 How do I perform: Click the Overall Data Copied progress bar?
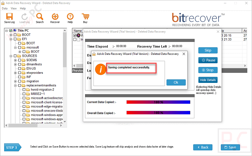point(158,113)
